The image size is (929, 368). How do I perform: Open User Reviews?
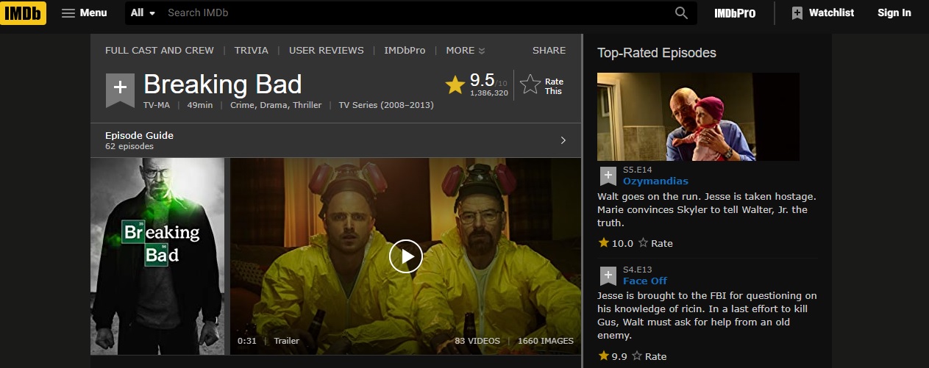pyautogui.click(x=327, y=51)
